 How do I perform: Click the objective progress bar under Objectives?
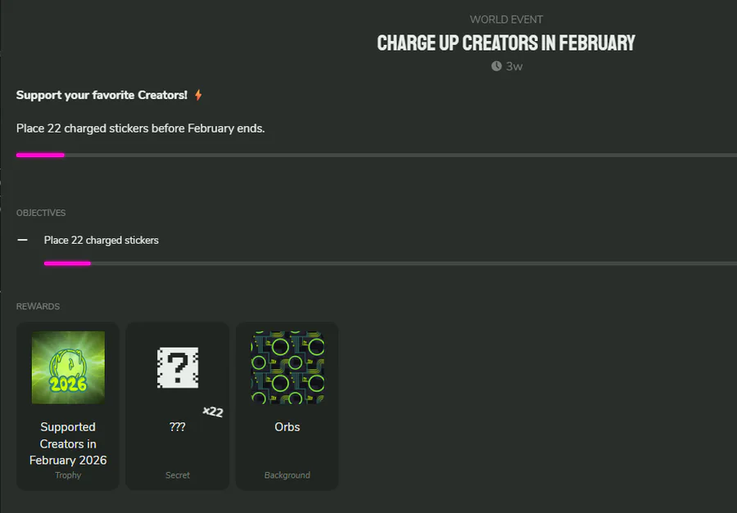pos(391,263)
